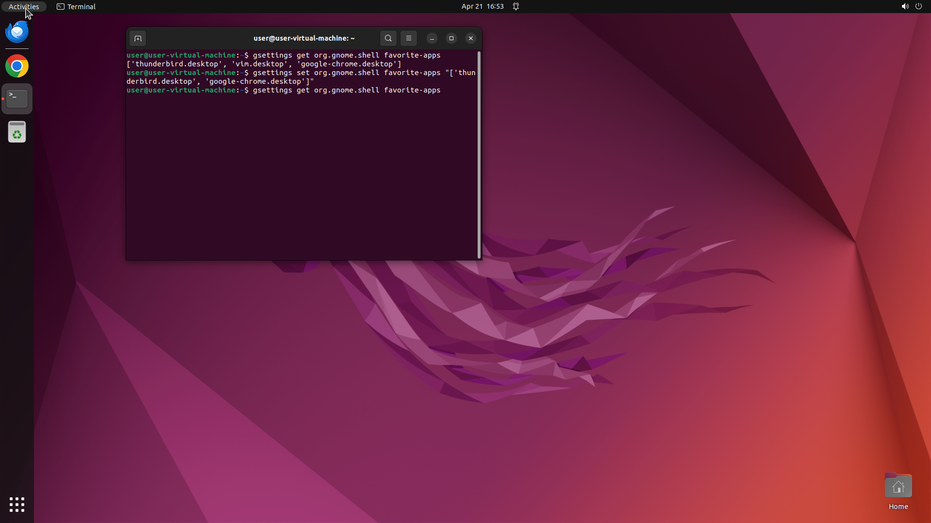Viewport: 931px width, 523px height.
Task: Open the terminal hamburger menu
Action: pyautogui.click(x=408, y=38)
